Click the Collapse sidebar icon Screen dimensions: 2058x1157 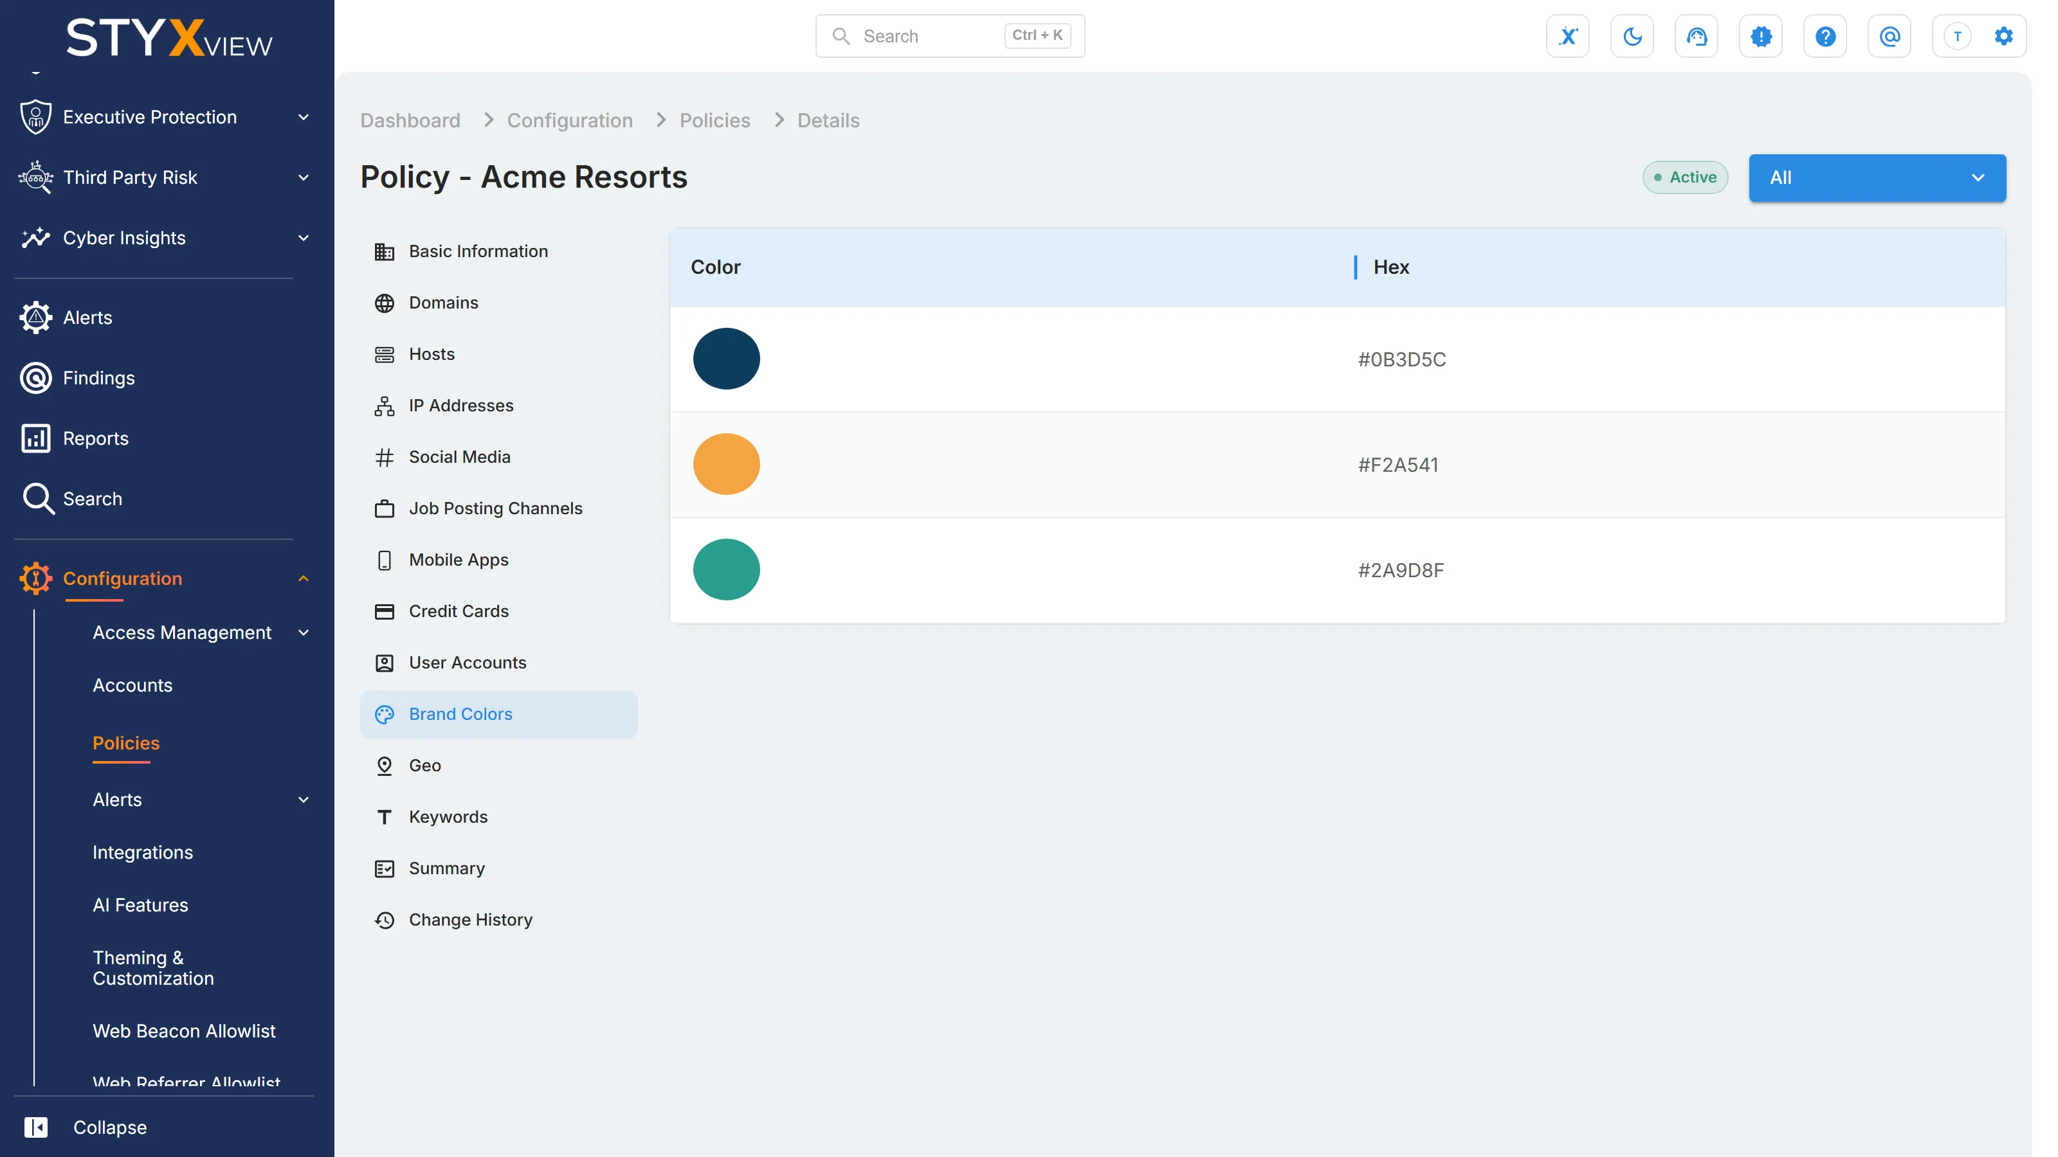click(x=36, y=1127)
